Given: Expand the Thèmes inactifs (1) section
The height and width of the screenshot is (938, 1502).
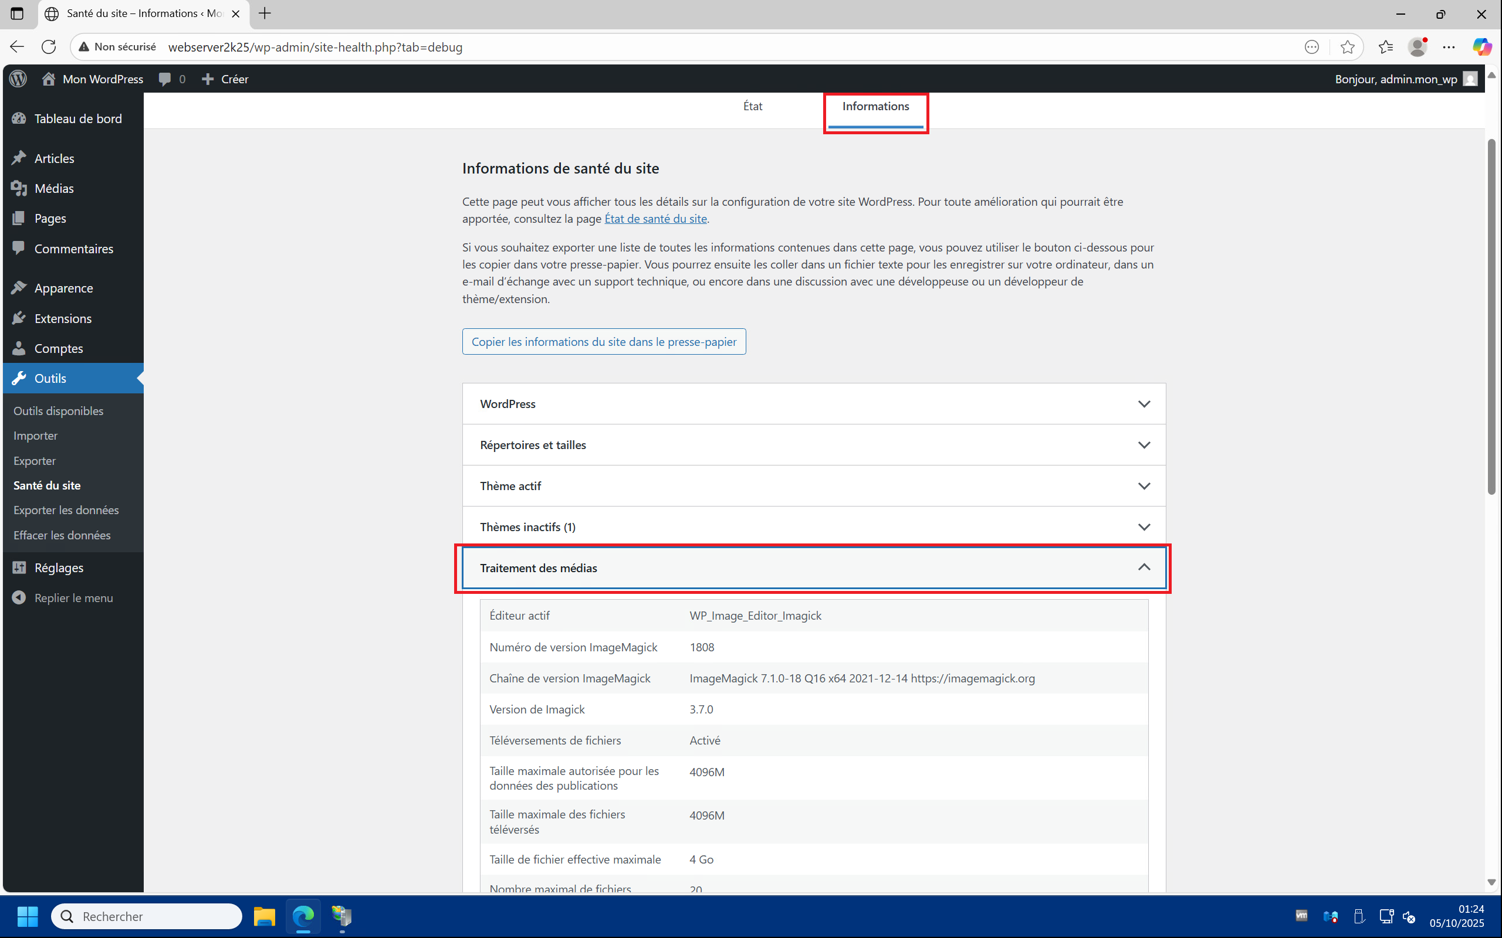Looking at the screenshot, I should click(x=813, y=526).
